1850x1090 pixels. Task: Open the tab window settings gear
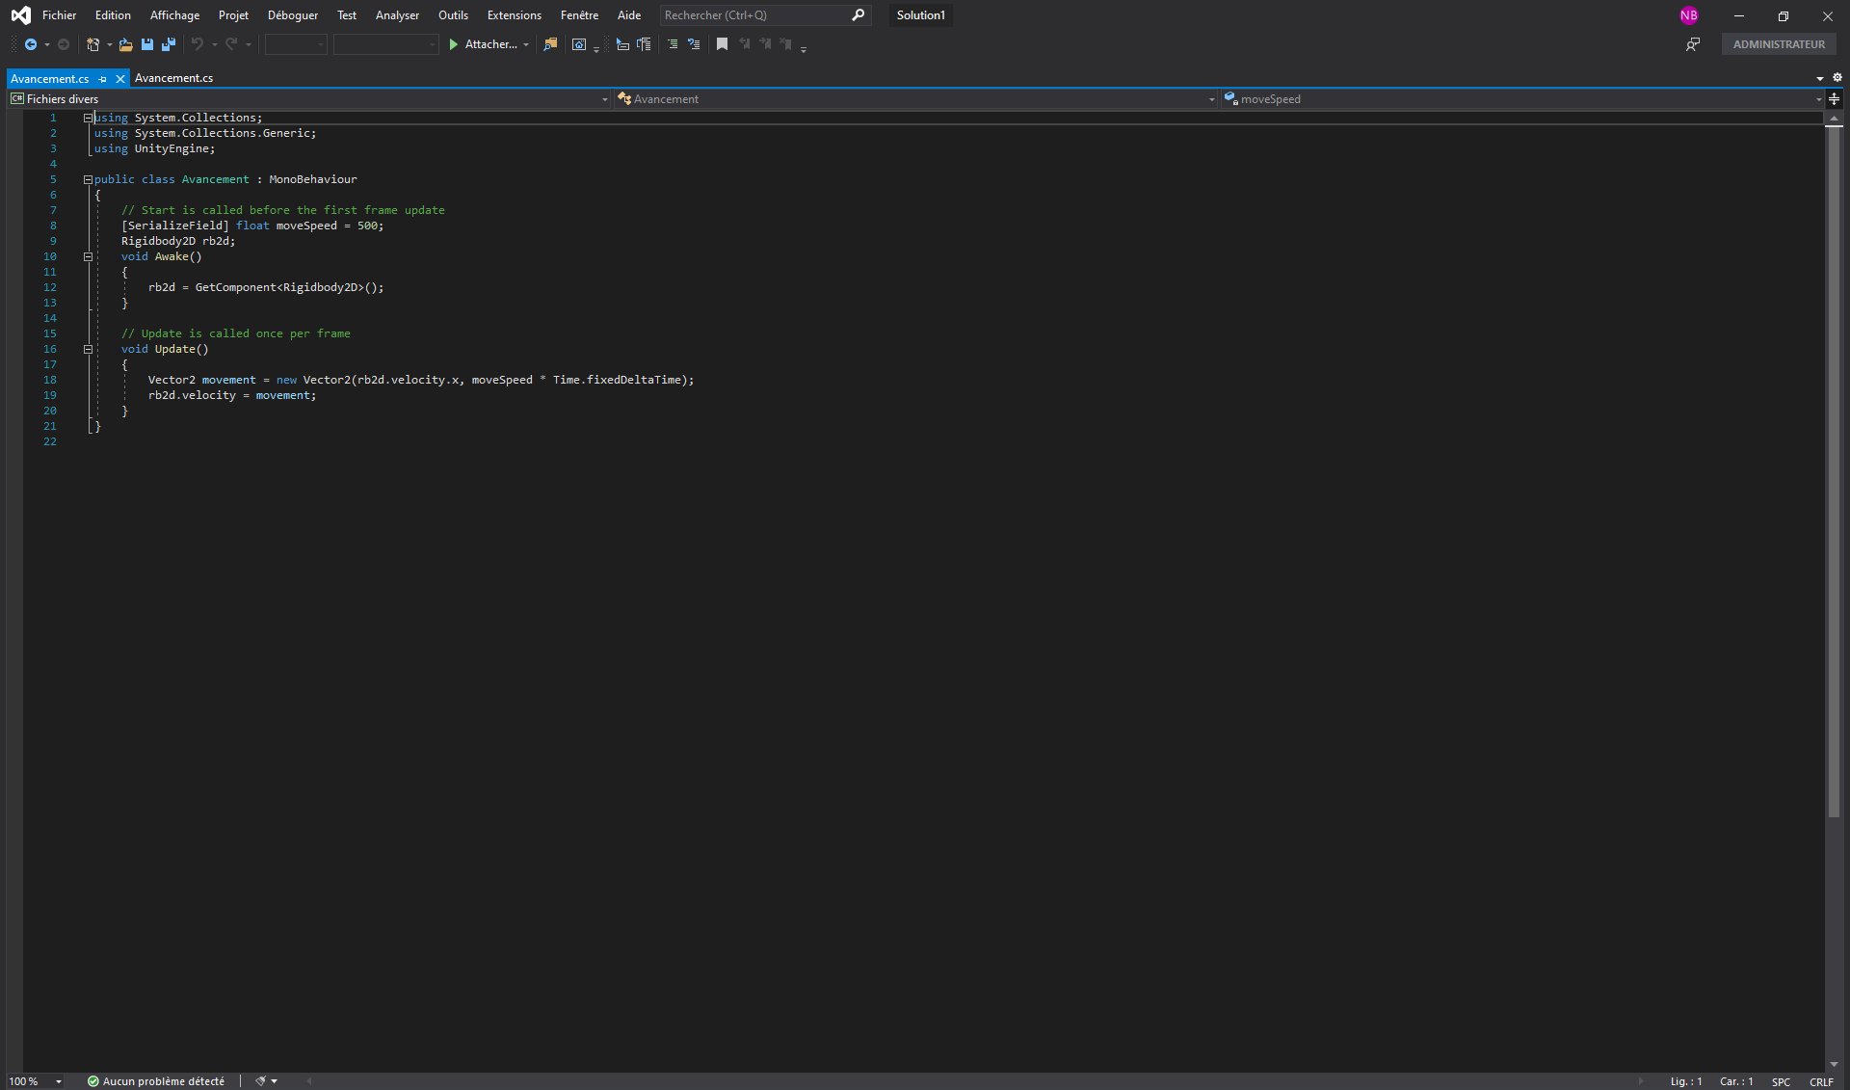pyautogui.click(x=1837, y=78)
